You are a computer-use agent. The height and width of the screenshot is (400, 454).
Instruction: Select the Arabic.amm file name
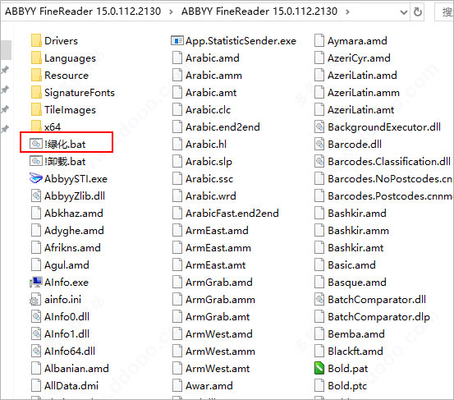tap(213, 76)
